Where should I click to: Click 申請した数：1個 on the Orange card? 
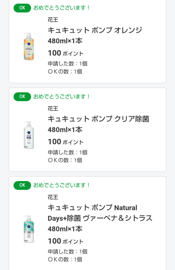[x=67, y=64]
